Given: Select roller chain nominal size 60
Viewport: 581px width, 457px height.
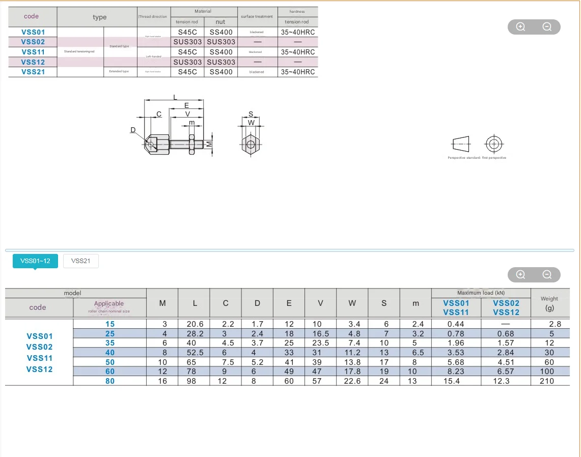Looking at the screenshot, I should tap(110, 372).
